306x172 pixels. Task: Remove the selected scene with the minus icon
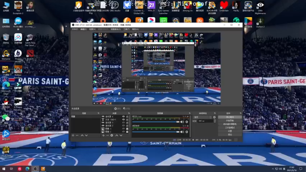pyautogui.click(x=77, y=135)
